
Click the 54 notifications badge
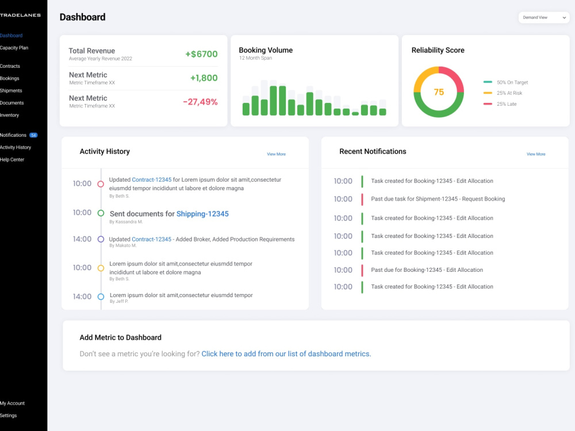[33, 135]
